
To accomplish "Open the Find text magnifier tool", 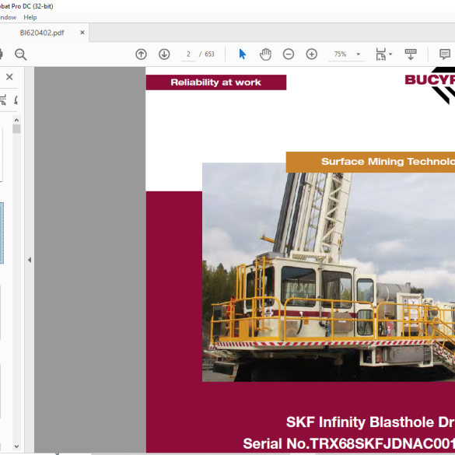I will coord(20,54).
